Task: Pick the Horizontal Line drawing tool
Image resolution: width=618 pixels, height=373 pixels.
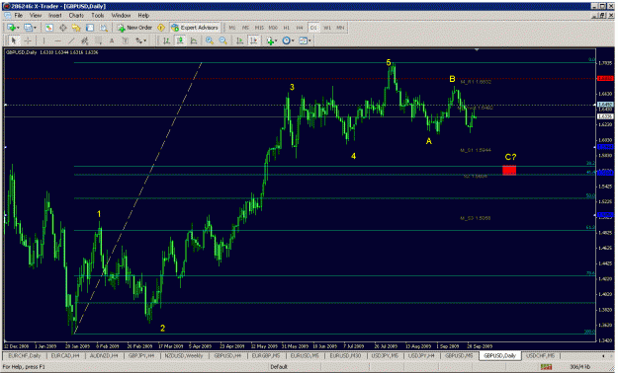Action: [58, 40]
